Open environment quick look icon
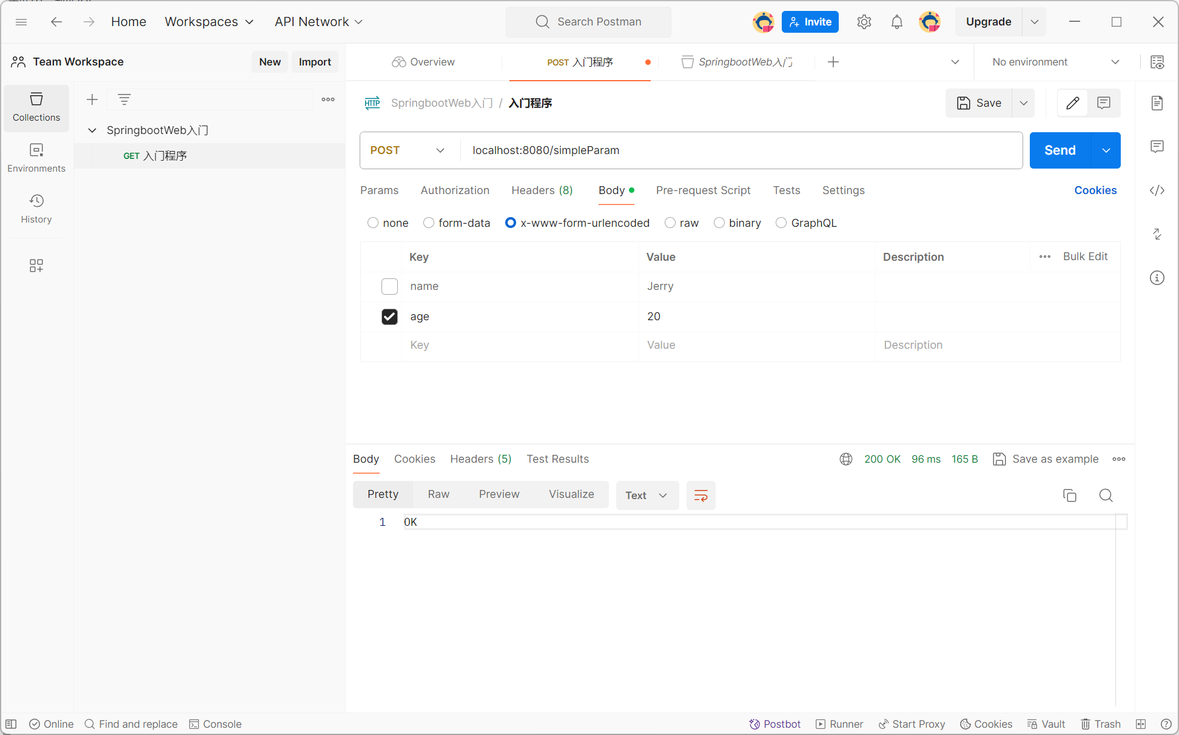1179x735 pixels. [1157, 62]
